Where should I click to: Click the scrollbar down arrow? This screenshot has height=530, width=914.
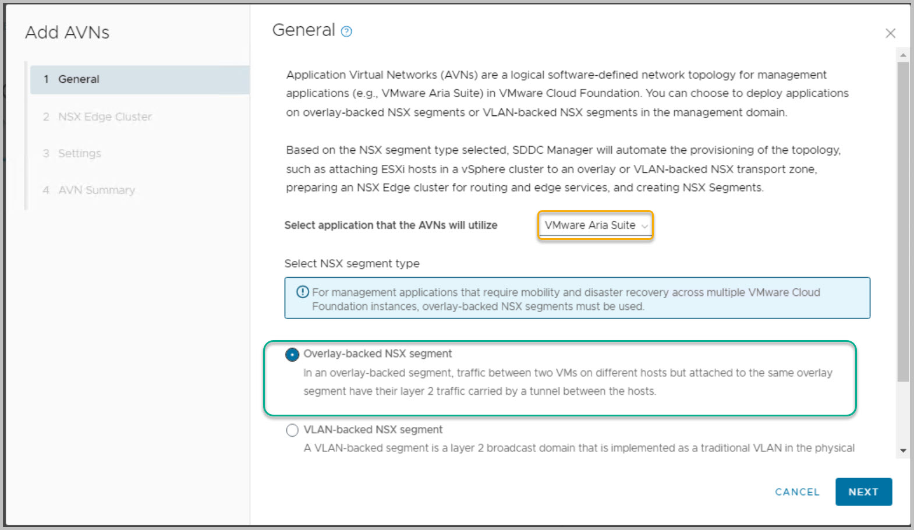pyautogui.click(x=903, y=450)
